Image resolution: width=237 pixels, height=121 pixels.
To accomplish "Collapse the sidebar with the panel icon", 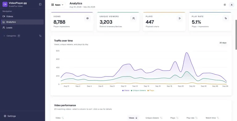I will point(40,4).
